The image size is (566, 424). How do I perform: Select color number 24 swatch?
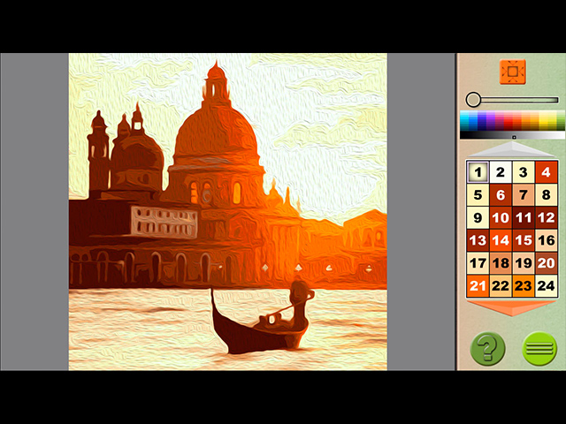547,285
